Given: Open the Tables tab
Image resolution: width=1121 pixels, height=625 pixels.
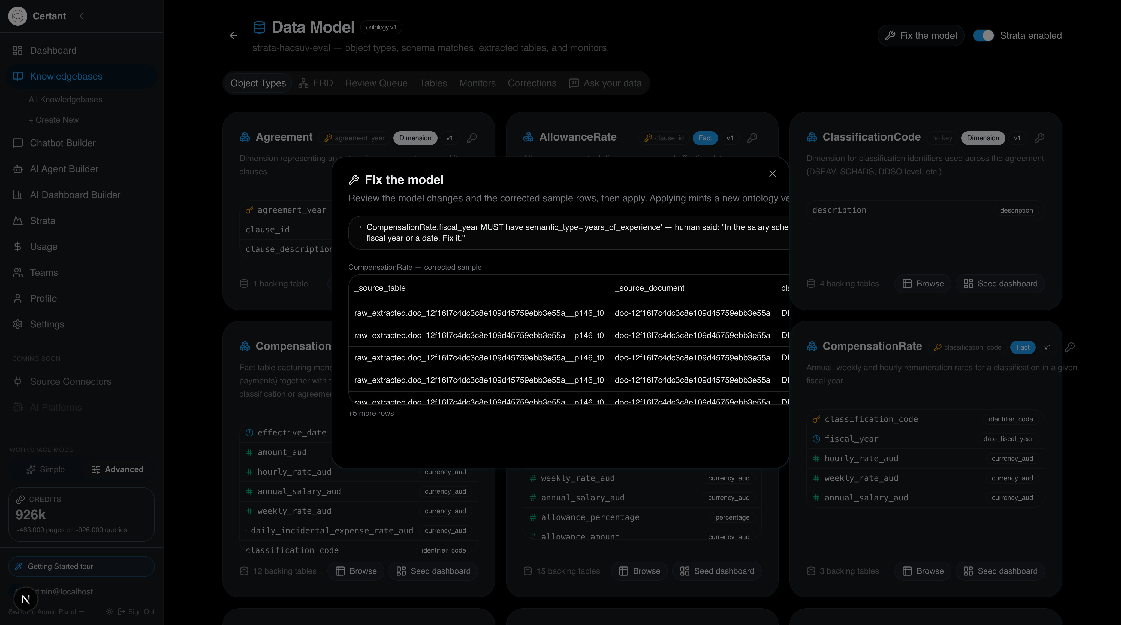Looking at the screenshot, I should (x=433, y=83).
